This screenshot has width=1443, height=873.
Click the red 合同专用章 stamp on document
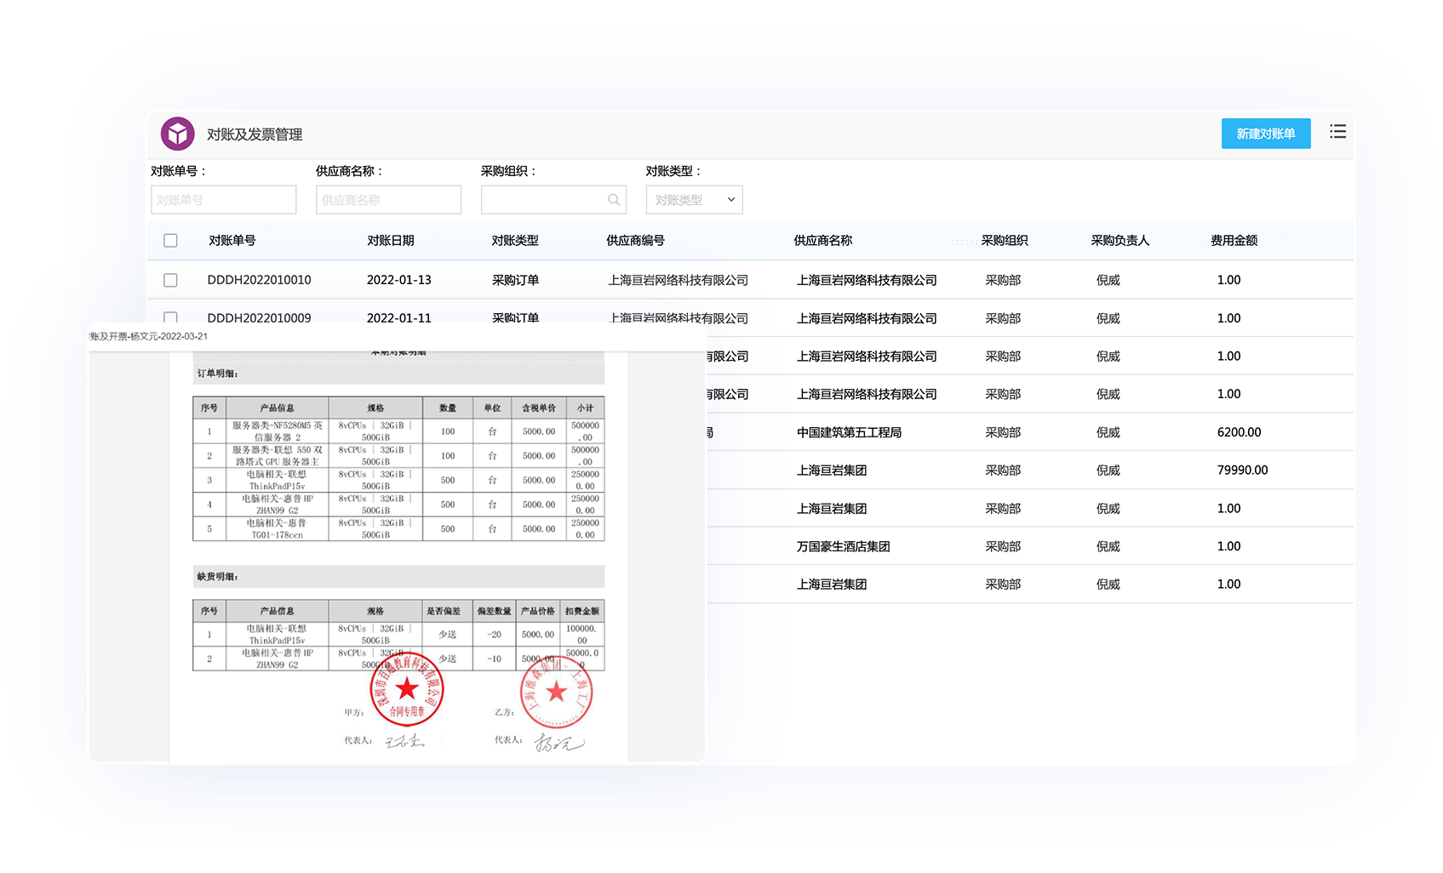tap(407, 690)
